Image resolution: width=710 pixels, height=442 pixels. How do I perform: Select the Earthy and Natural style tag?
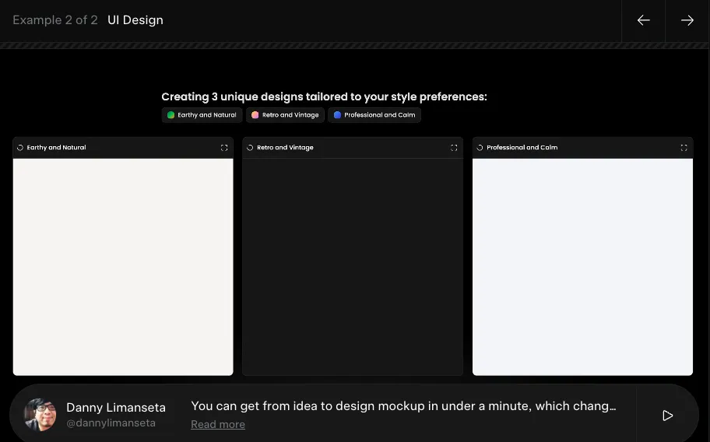(202, 115)
